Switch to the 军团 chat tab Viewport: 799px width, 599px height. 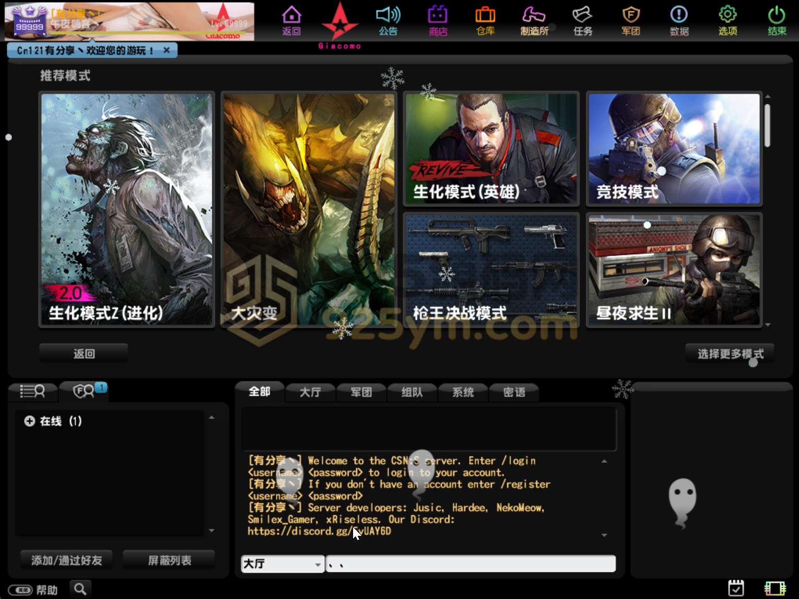click(361, 392)
